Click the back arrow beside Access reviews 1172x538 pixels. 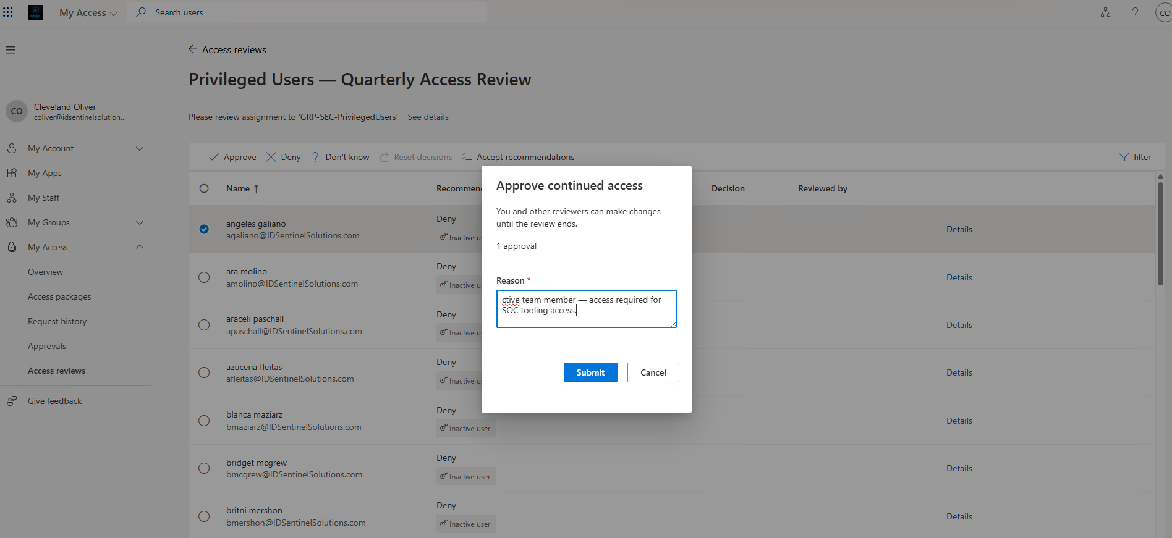pos(193,49)
